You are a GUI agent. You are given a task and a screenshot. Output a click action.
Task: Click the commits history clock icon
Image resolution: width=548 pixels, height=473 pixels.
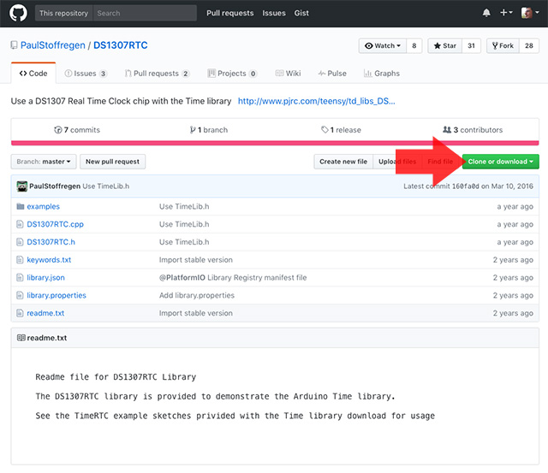coord(57,130)
